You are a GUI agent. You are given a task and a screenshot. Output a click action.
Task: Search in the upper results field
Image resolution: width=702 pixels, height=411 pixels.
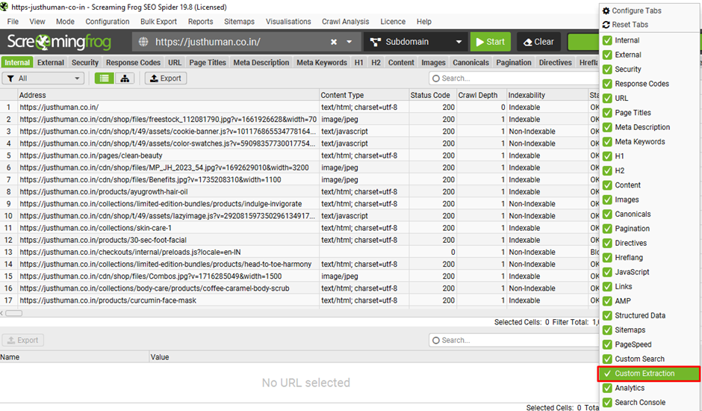(514, 78)
